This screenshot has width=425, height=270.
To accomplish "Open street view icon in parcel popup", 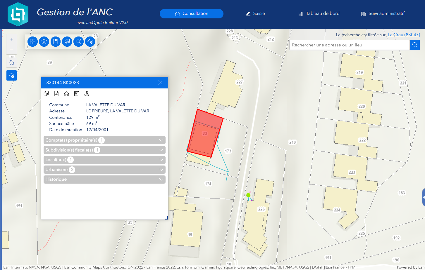I will [87, 94].
